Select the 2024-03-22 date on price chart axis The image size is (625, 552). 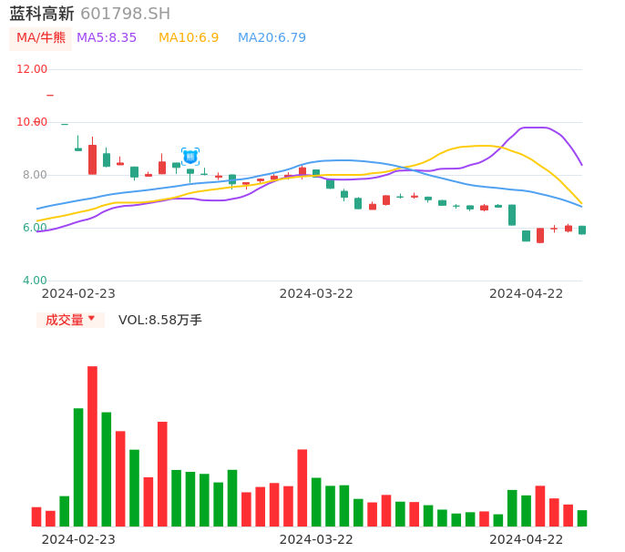316,293
